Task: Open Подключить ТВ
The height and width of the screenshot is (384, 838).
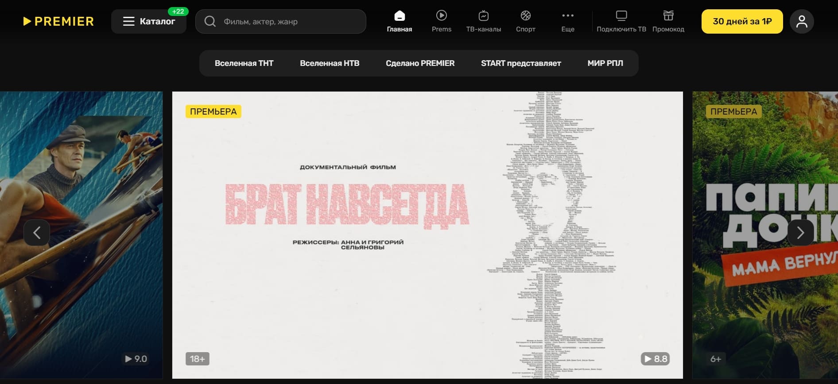Action: [x=621, y=21]
